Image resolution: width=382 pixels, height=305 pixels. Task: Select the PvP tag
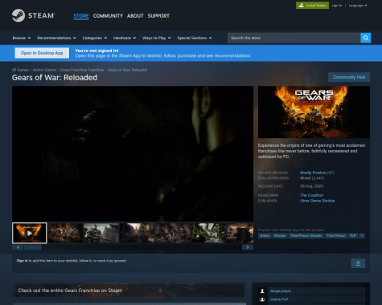pyautogui.click(x=353, y=236)
